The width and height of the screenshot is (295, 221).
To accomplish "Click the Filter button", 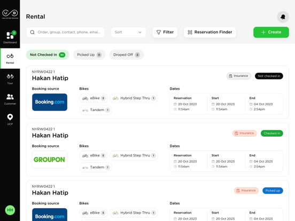I will 165,33.
